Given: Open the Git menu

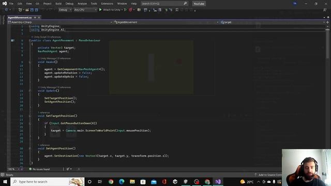Looking at the screenshot, I should point(37,4).
